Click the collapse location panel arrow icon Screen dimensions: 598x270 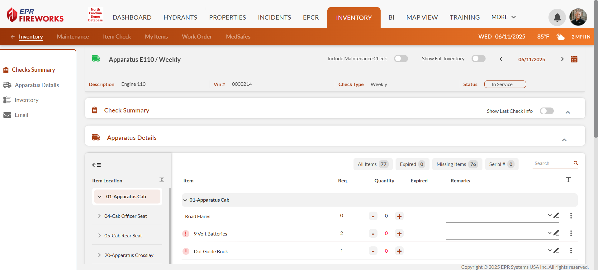tap(96, 165)
